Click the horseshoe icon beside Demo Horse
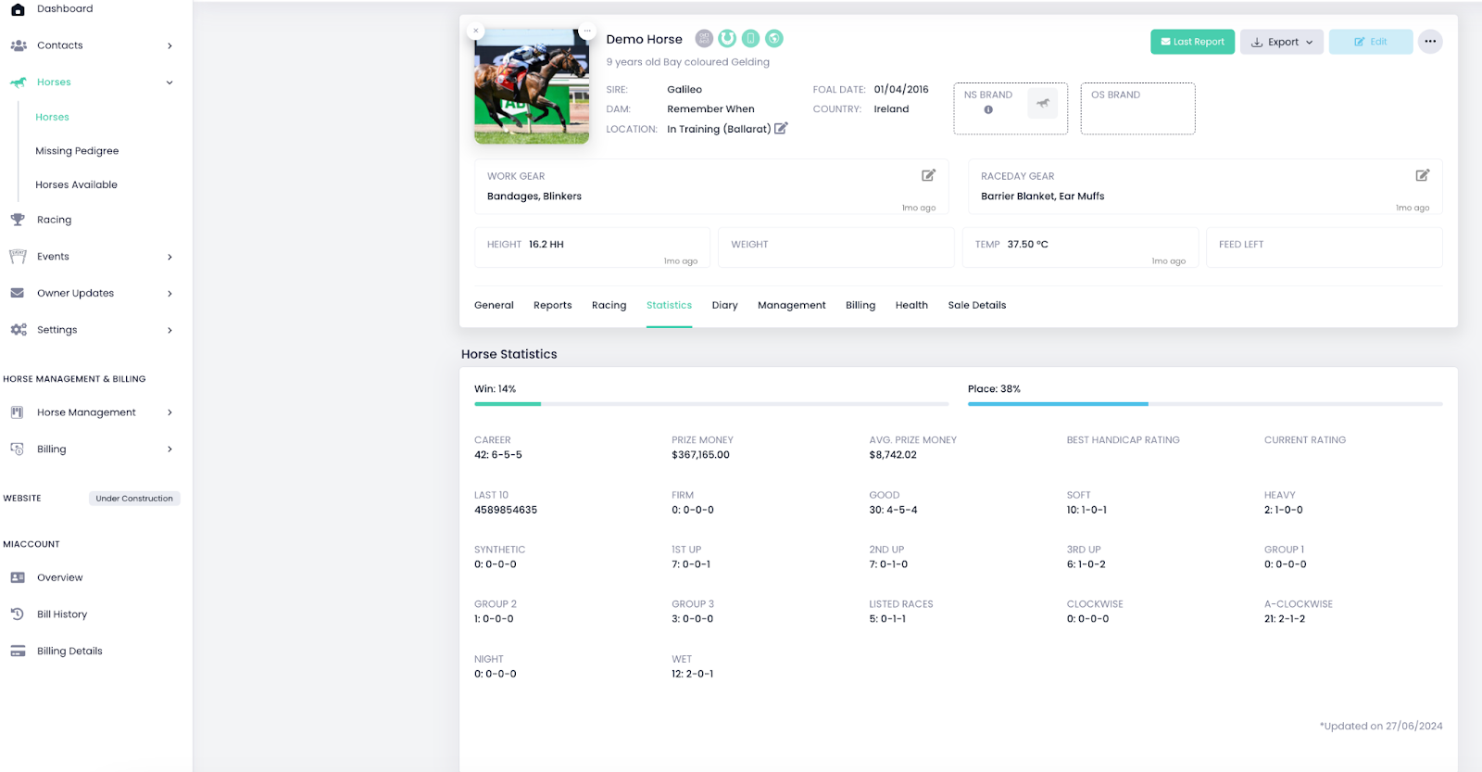 (x=727, y=38)
